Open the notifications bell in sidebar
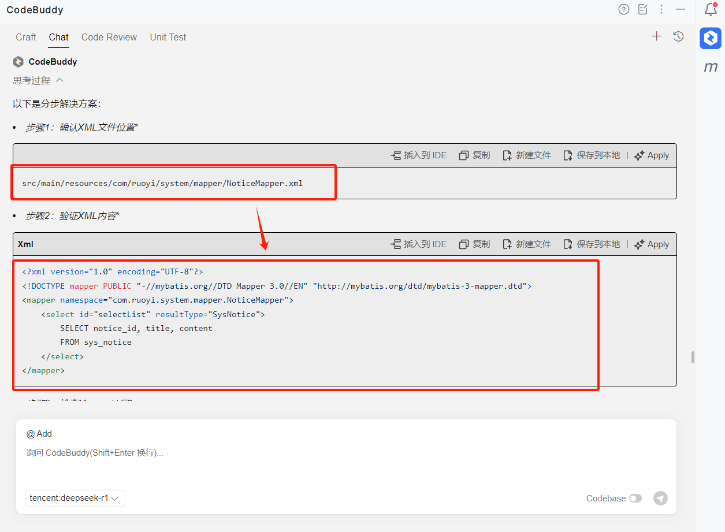Viewport: 725px width, 532px height. [x=711, y=10]
